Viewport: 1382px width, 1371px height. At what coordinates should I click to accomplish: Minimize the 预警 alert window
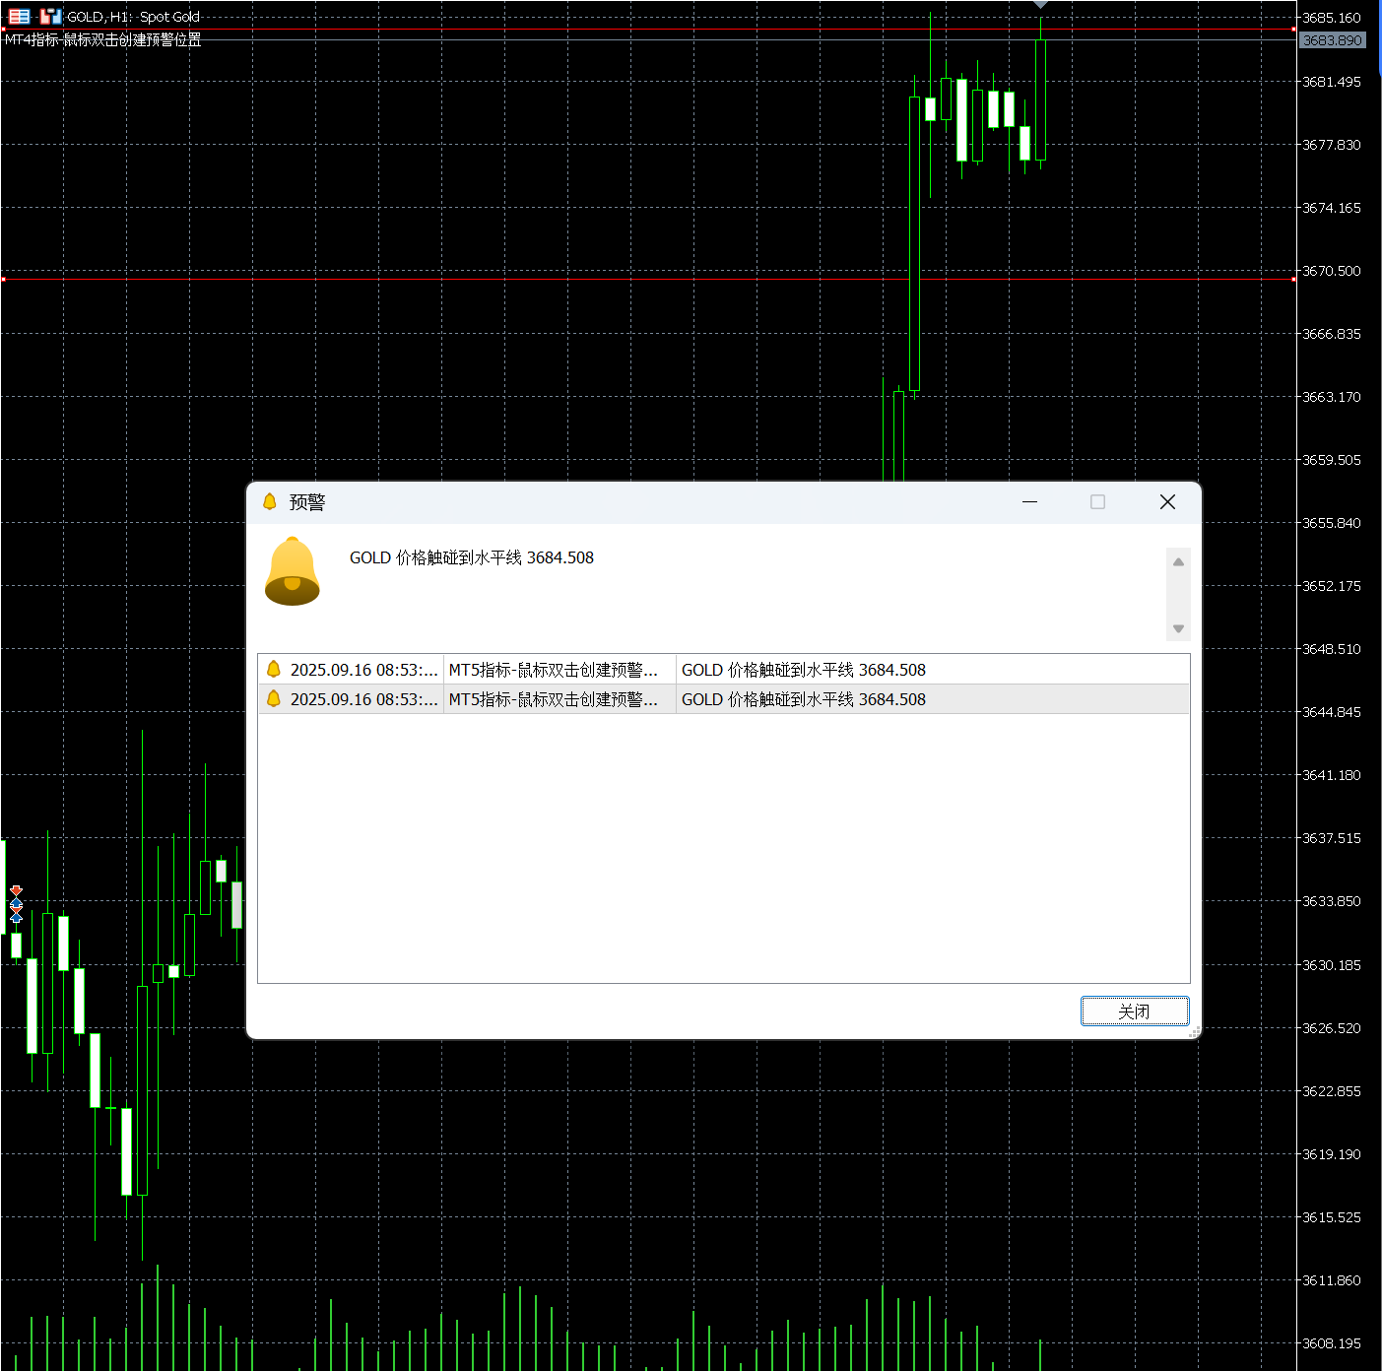(x=1029, y=502)
